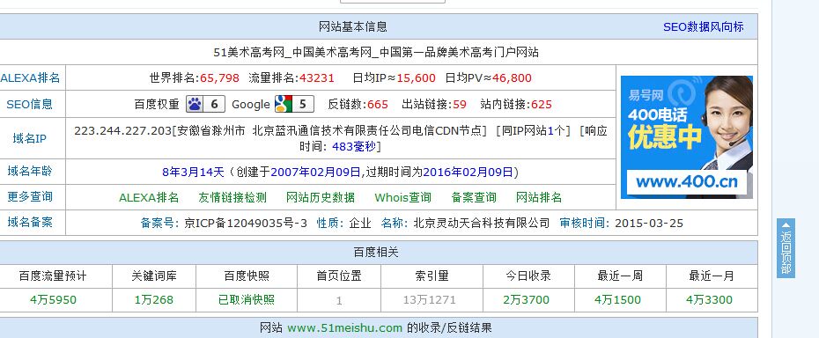819x338 pixels.
Task: Click the 域名IP row label
Action: pos(30,138)
